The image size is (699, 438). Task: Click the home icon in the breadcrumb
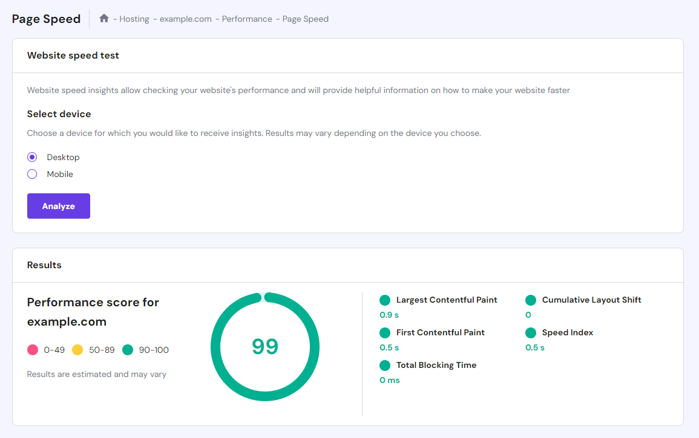coord(103,18)
